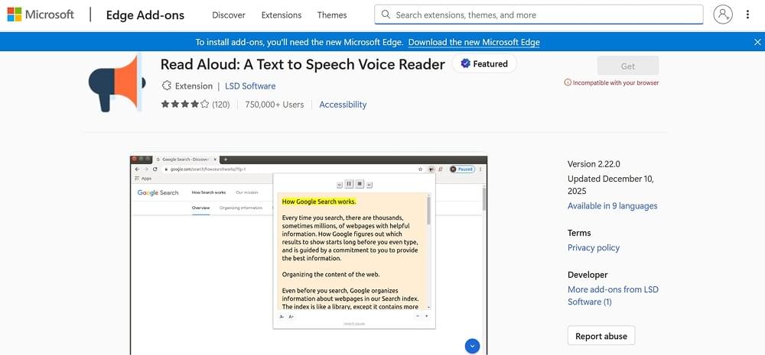Click the Incompatible with your browser text
Viewport: 765px width, 355px height.
pos(616,82)
